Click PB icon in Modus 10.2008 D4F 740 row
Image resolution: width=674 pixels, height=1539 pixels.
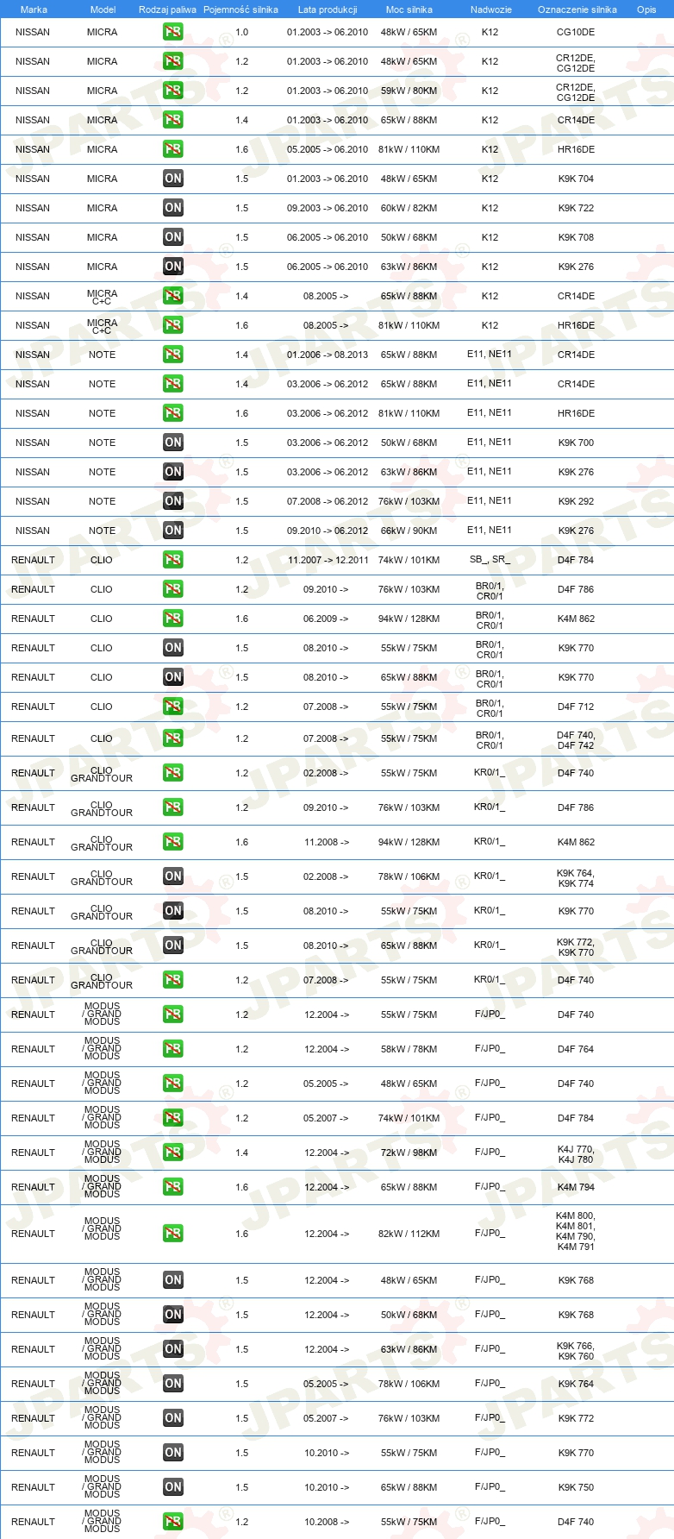pos(173,1522)
